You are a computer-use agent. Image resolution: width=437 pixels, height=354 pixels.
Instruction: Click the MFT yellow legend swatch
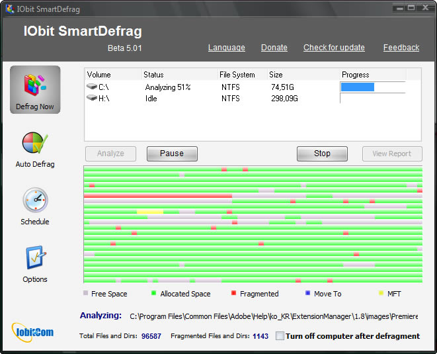pyautogui.click(x=381, y=293)
